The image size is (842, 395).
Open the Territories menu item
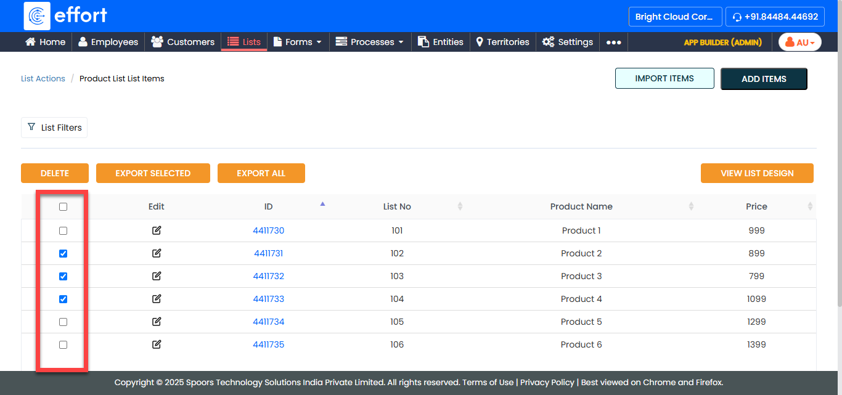[x=502, y=42]
